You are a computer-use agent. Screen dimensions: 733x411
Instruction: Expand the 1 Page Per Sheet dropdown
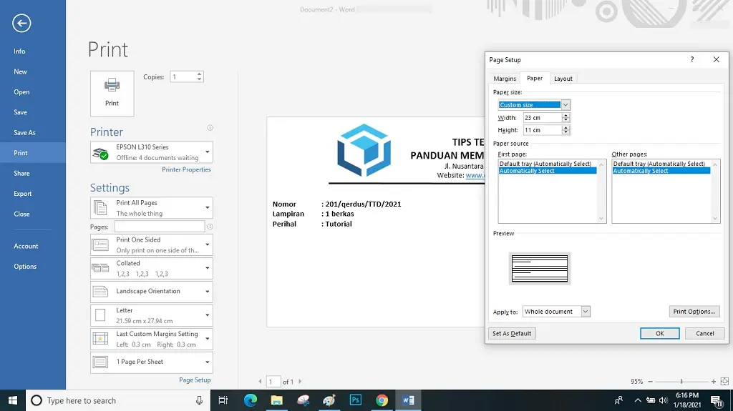click(x=152, y=362)
